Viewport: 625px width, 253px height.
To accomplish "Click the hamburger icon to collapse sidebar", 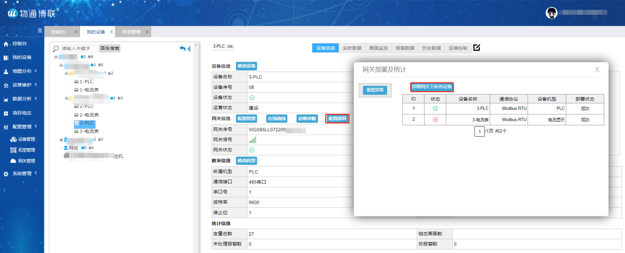I will 40,31.
